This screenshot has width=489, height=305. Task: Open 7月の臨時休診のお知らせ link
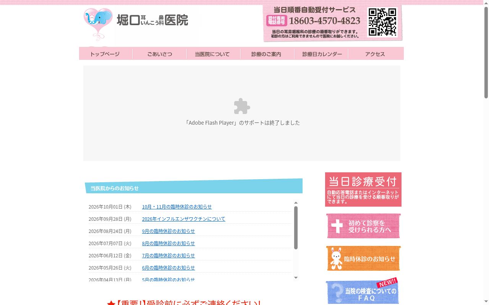[x=168, y=255]
